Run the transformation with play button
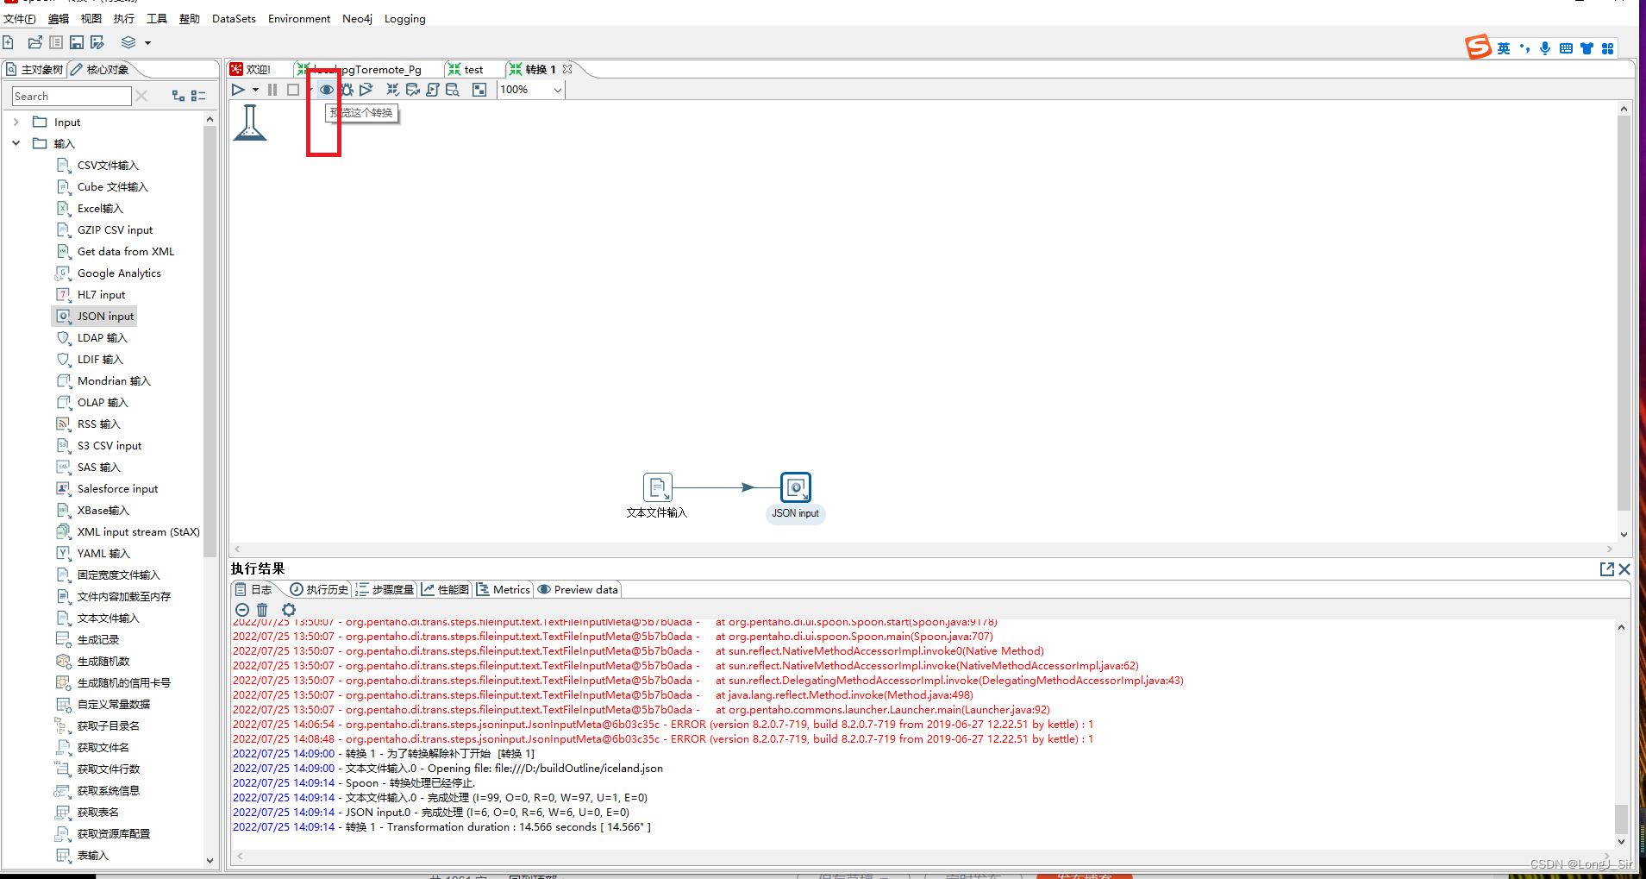The height and width of the screenshot is (879, 1646). [x=239, y=90]
